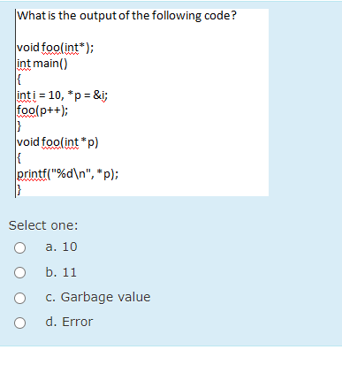Select the radio button for answer a
Image resolution: width=342 pixels, height=380 pixels.
click(19, 247)
